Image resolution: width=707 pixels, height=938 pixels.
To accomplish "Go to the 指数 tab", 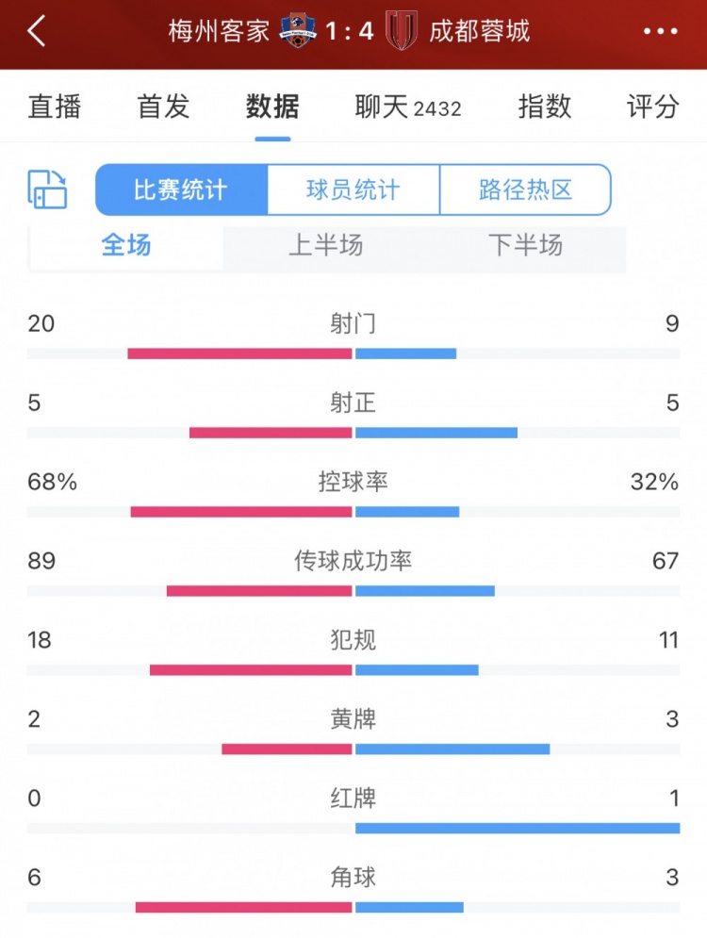I will pos(545,107).
